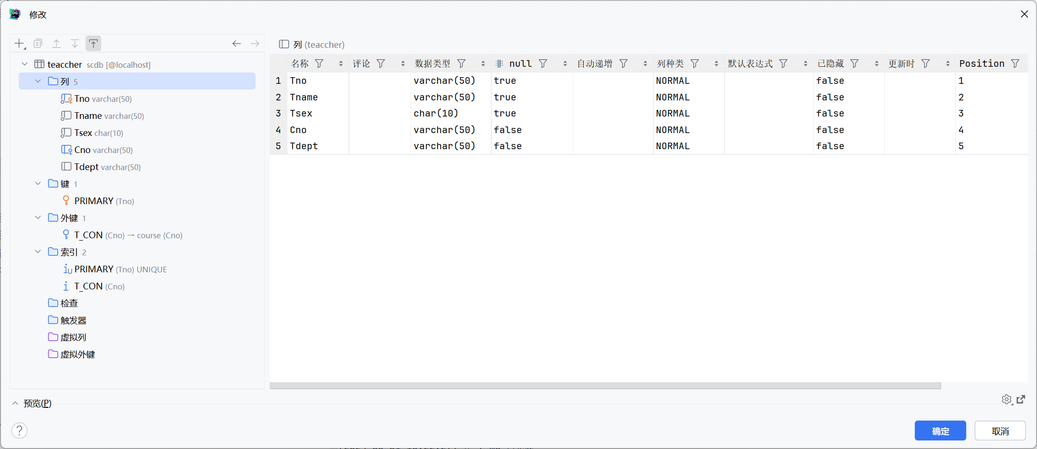Cancel with 取消 button
Viewport: 1037px width, 449px height.
1000,431
